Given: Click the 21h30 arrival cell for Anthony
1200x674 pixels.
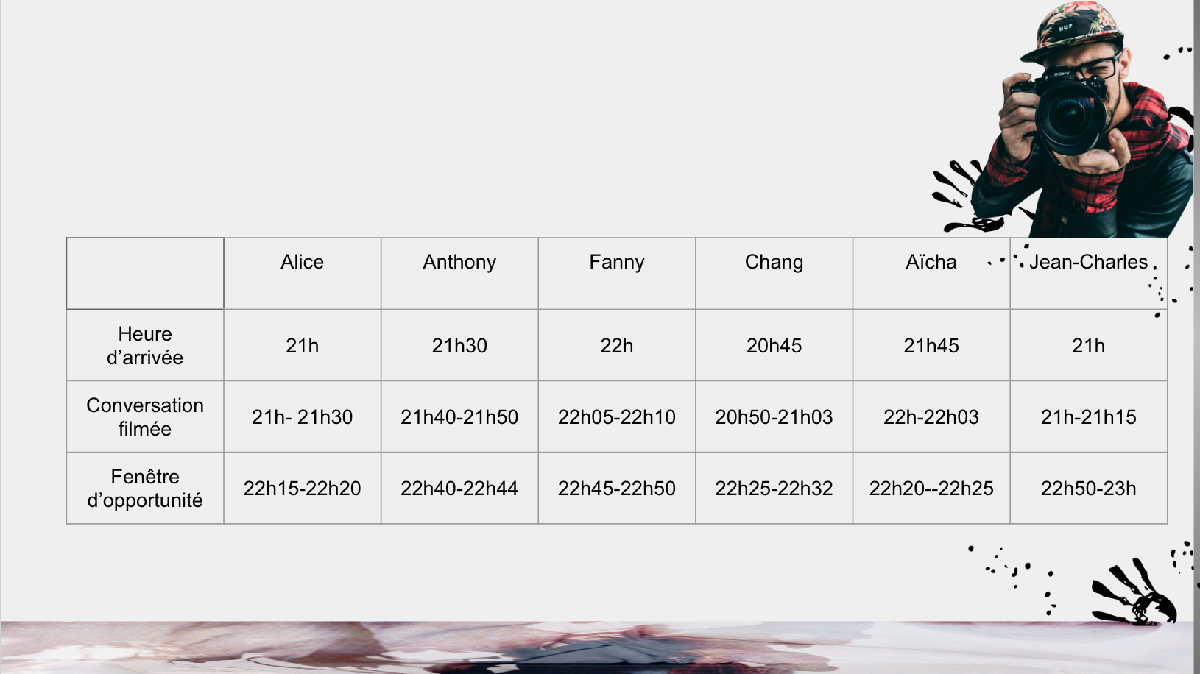Looking at the screenshot, I should [x=459, y=345].
